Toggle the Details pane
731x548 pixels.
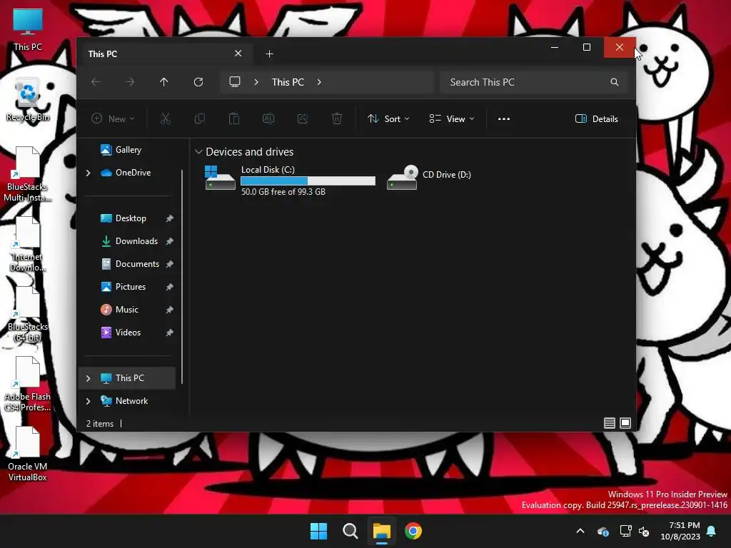click(596, 119)
